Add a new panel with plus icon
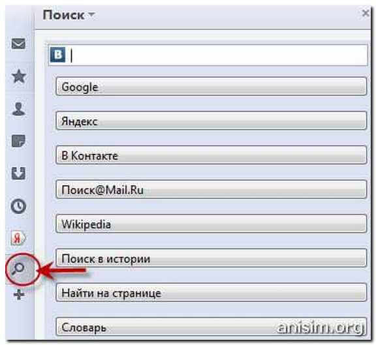The image size is (376, 345). click(19, 294)
